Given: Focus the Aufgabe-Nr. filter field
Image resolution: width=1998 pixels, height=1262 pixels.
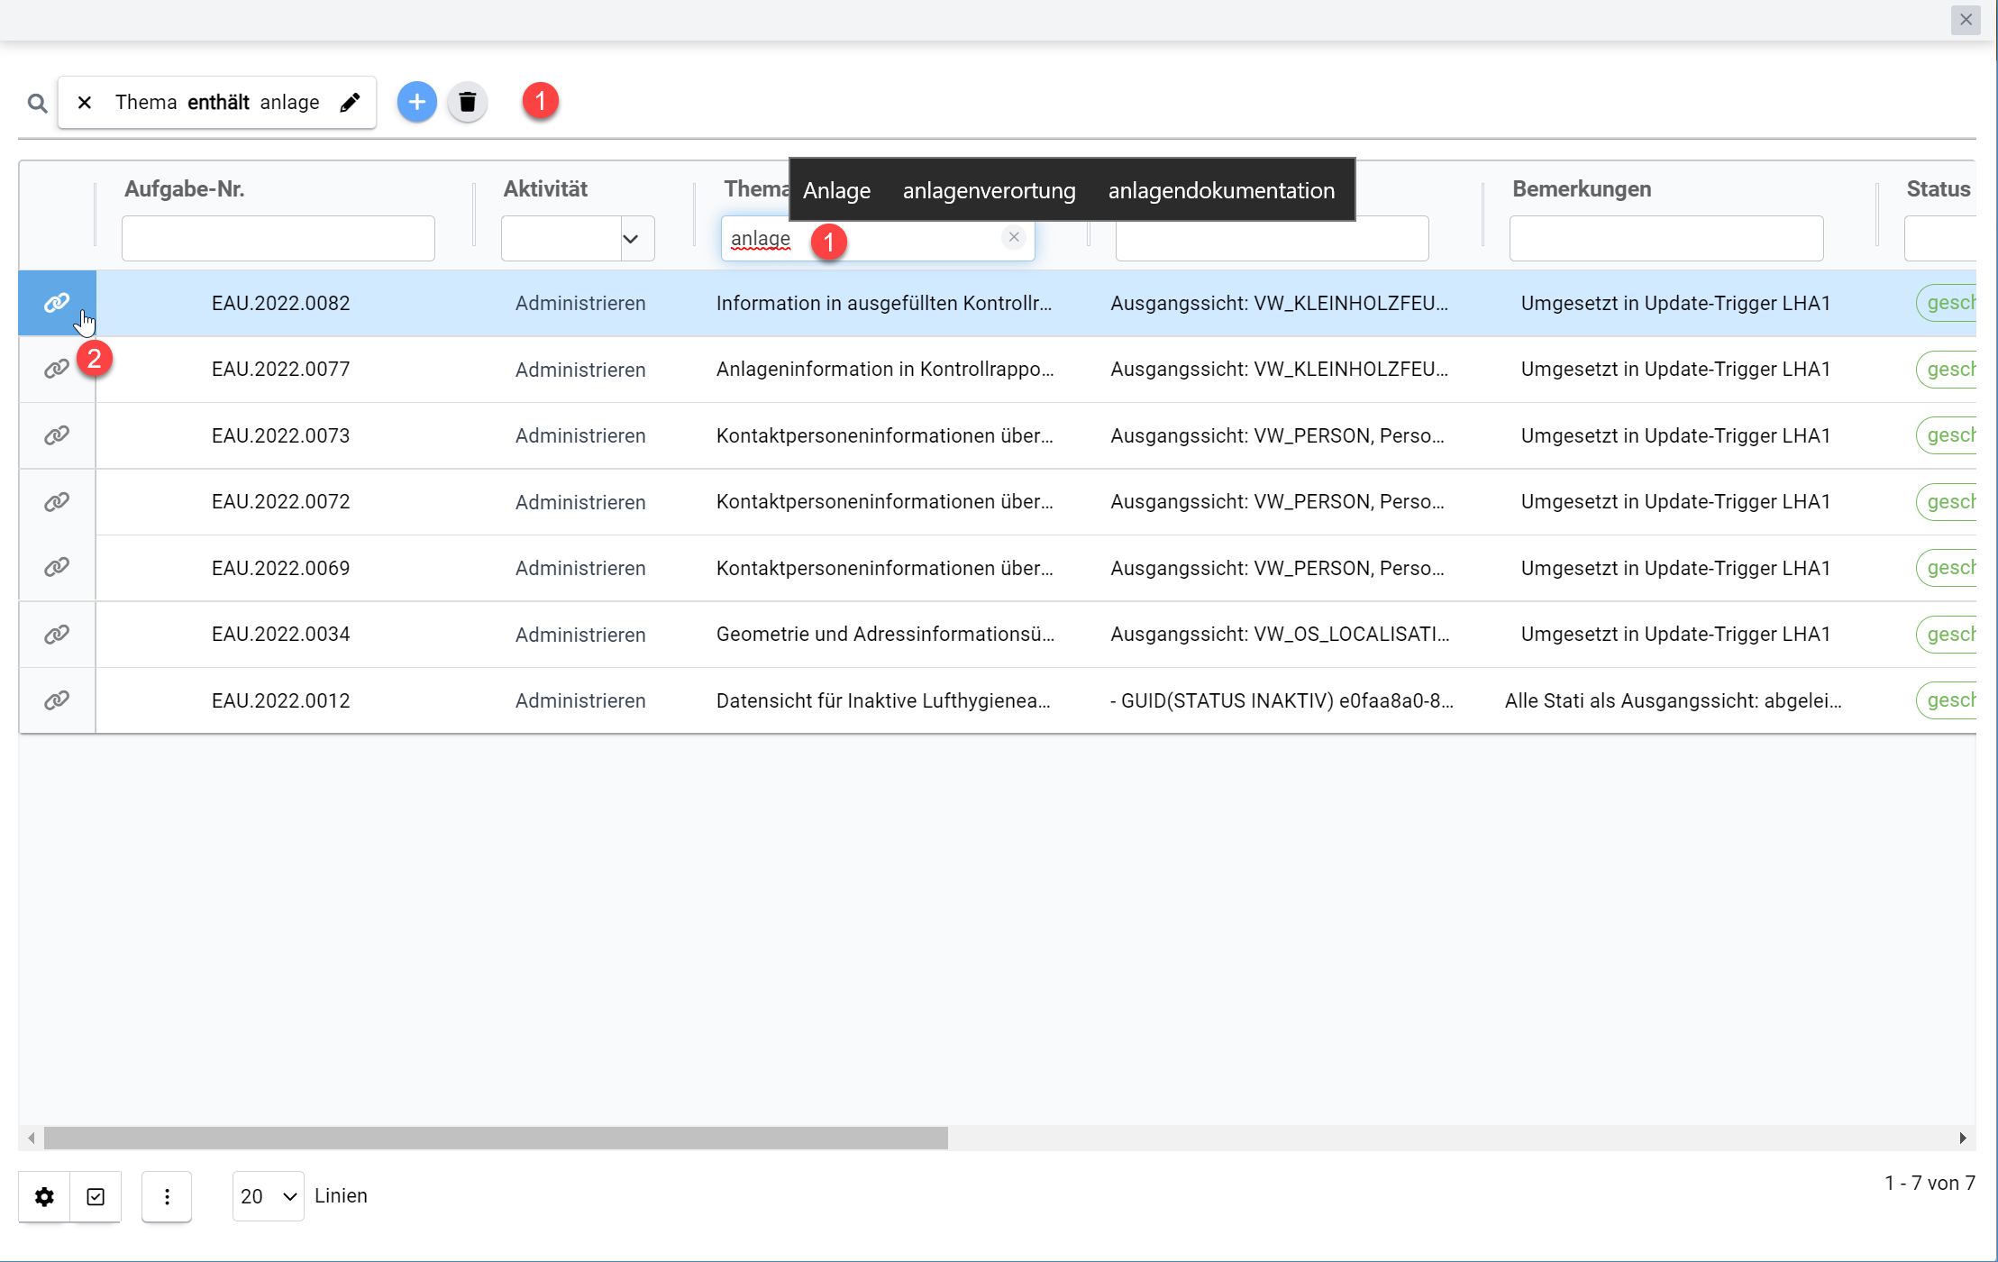Looking at the screenshot, I should (x=278, y=239).
